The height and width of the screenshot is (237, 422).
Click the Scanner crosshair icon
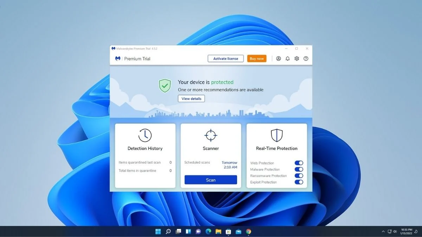pos(210,135)
